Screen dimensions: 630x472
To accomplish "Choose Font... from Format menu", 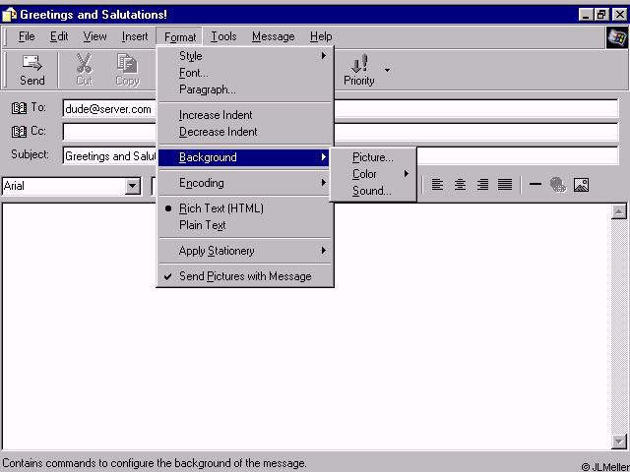I will (245, 73).
